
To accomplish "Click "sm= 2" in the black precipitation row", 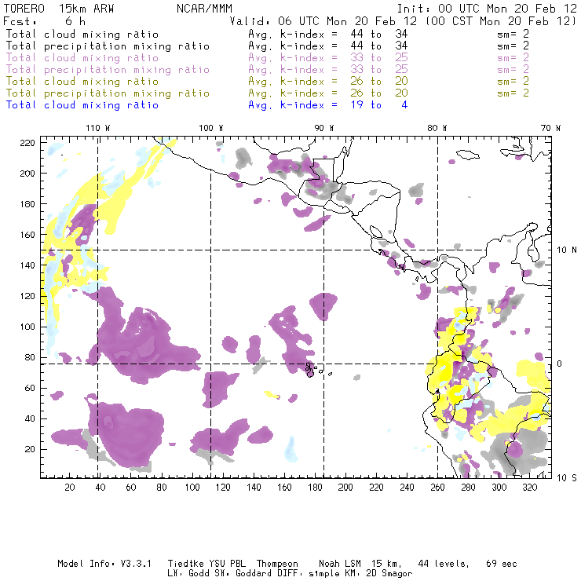I will (513, 46).
